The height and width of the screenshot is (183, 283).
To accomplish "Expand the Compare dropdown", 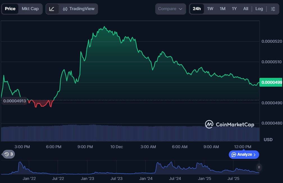I will point(170,9).
